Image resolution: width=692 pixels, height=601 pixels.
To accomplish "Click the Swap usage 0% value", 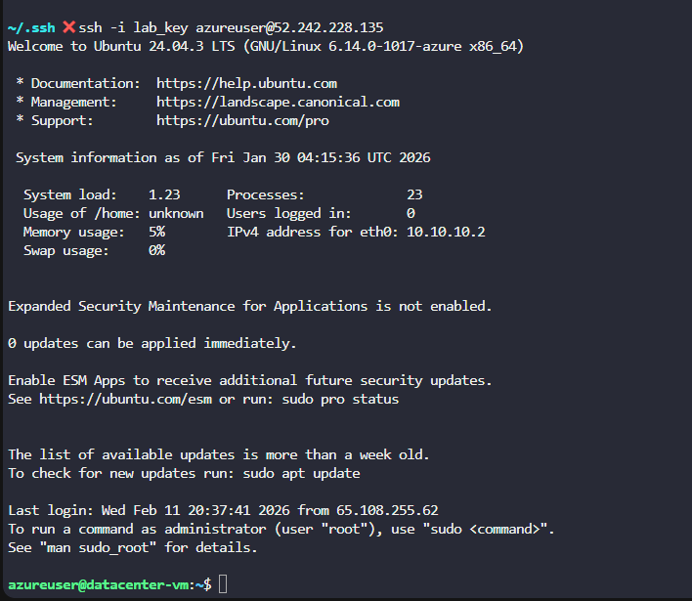I will point(156,250).
